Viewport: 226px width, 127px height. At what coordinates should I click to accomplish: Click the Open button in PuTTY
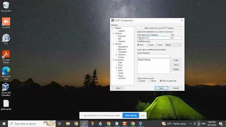click(x=161, y=88)
